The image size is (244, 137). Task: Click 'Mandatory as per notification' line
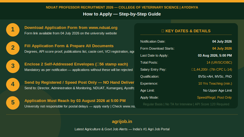coord(78,70)
